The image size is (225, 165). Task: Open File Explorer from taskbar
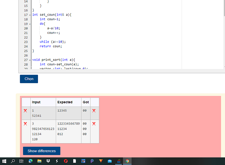coord(39,161)
